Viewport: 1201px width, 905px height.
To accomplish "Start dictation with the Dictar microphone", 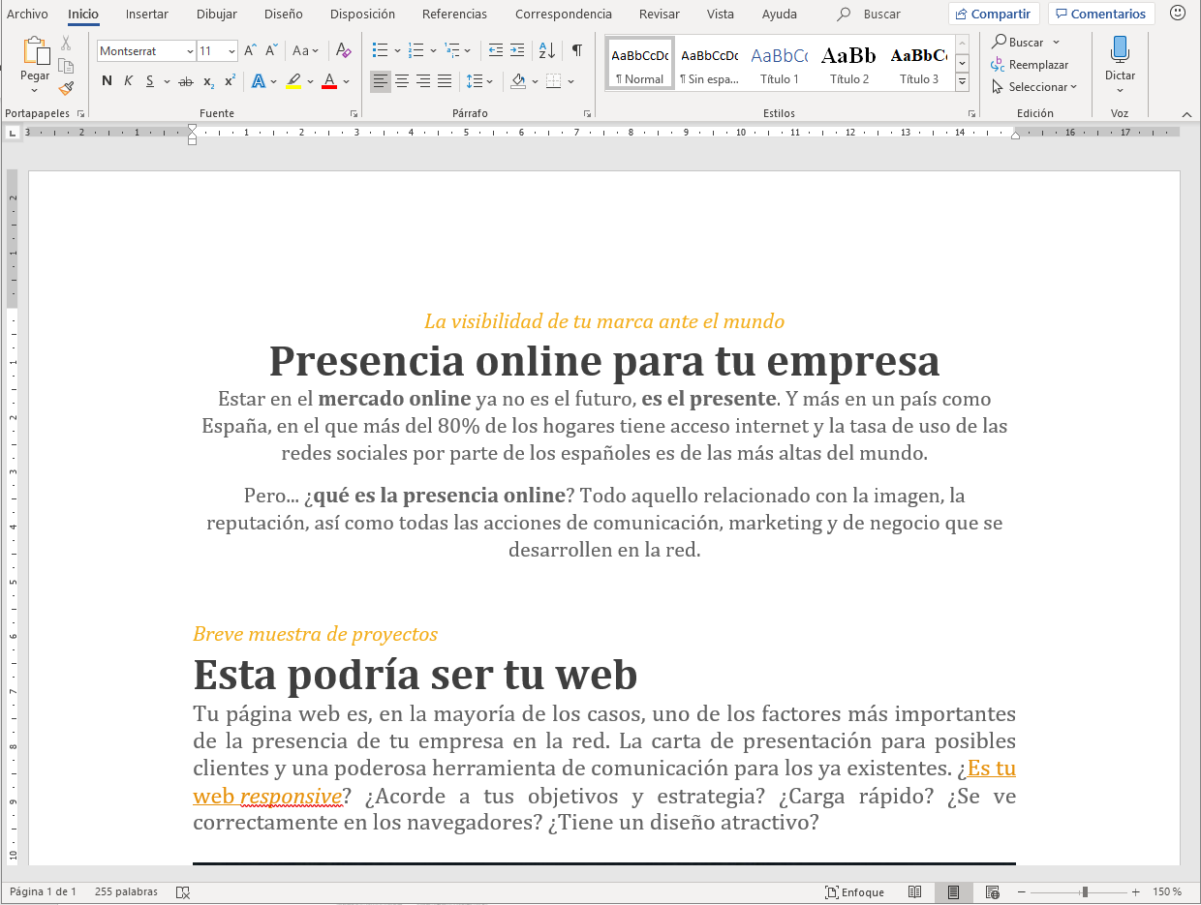I will point(1120,50).
